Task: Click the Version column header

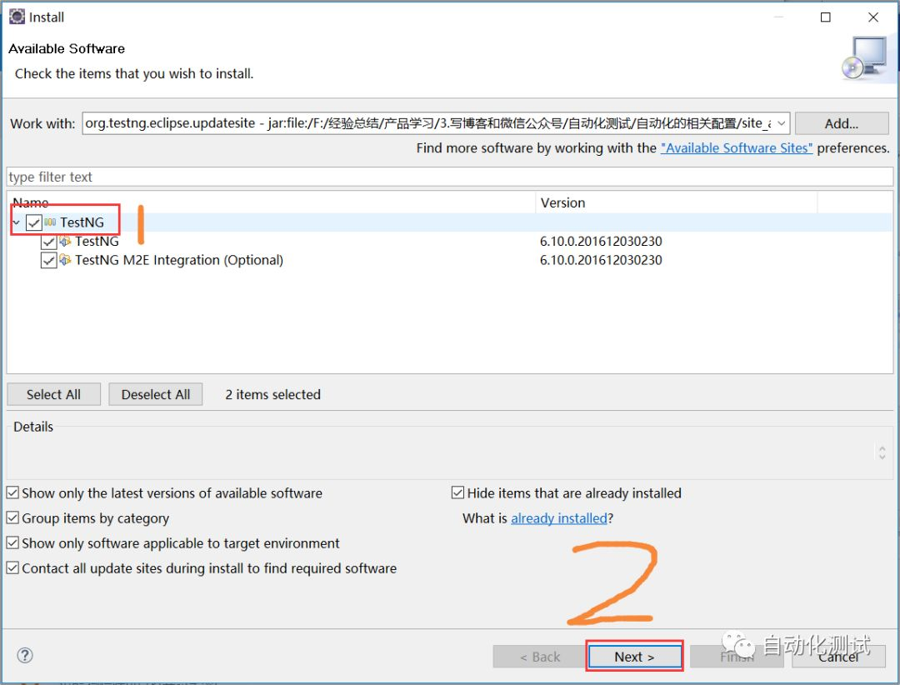Action: coord(676,202)
